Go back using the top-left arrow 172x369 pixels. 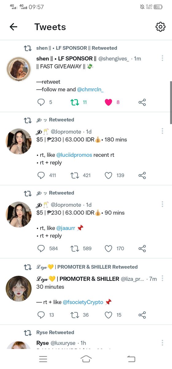(14, 27)
